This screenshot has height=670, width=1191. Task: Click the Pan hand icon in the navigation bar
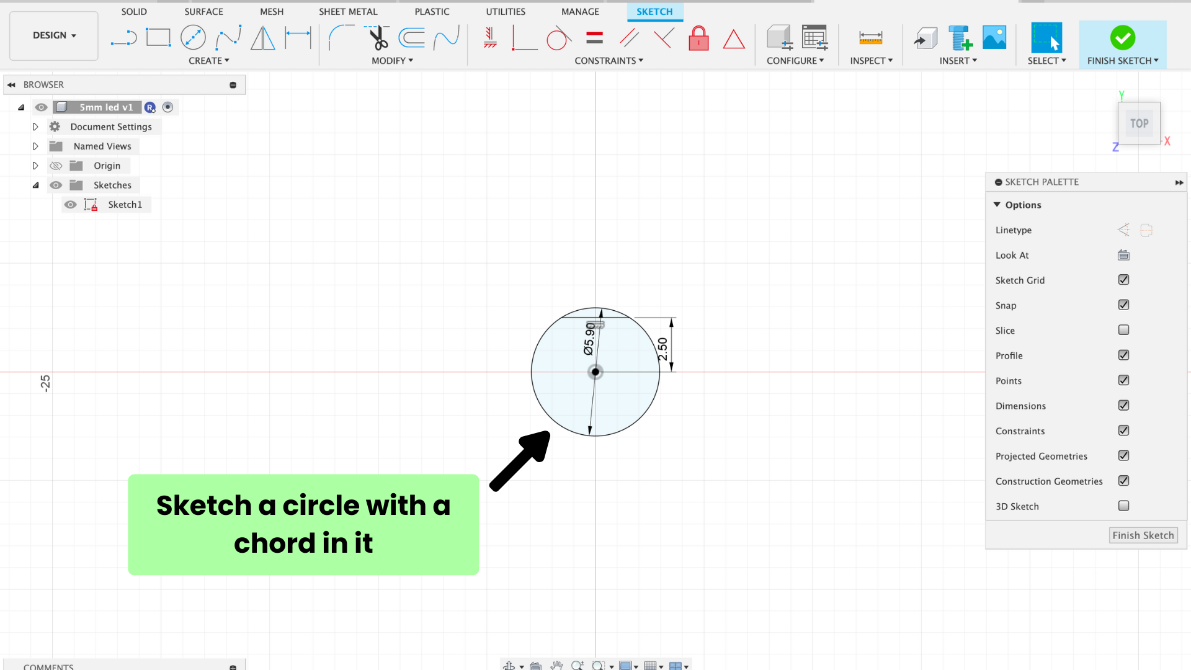click(x=556, y=666)
